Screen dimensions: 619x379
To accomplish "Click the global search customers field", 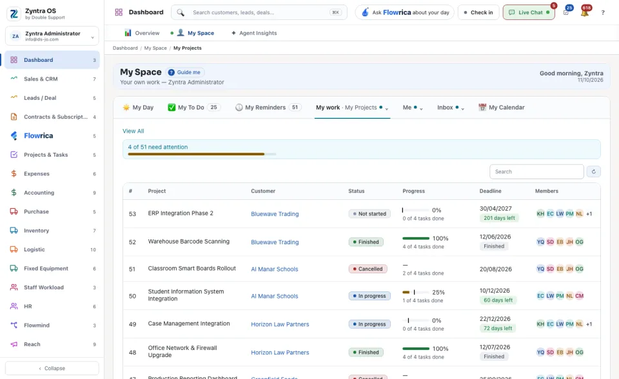I will (259, 12).
